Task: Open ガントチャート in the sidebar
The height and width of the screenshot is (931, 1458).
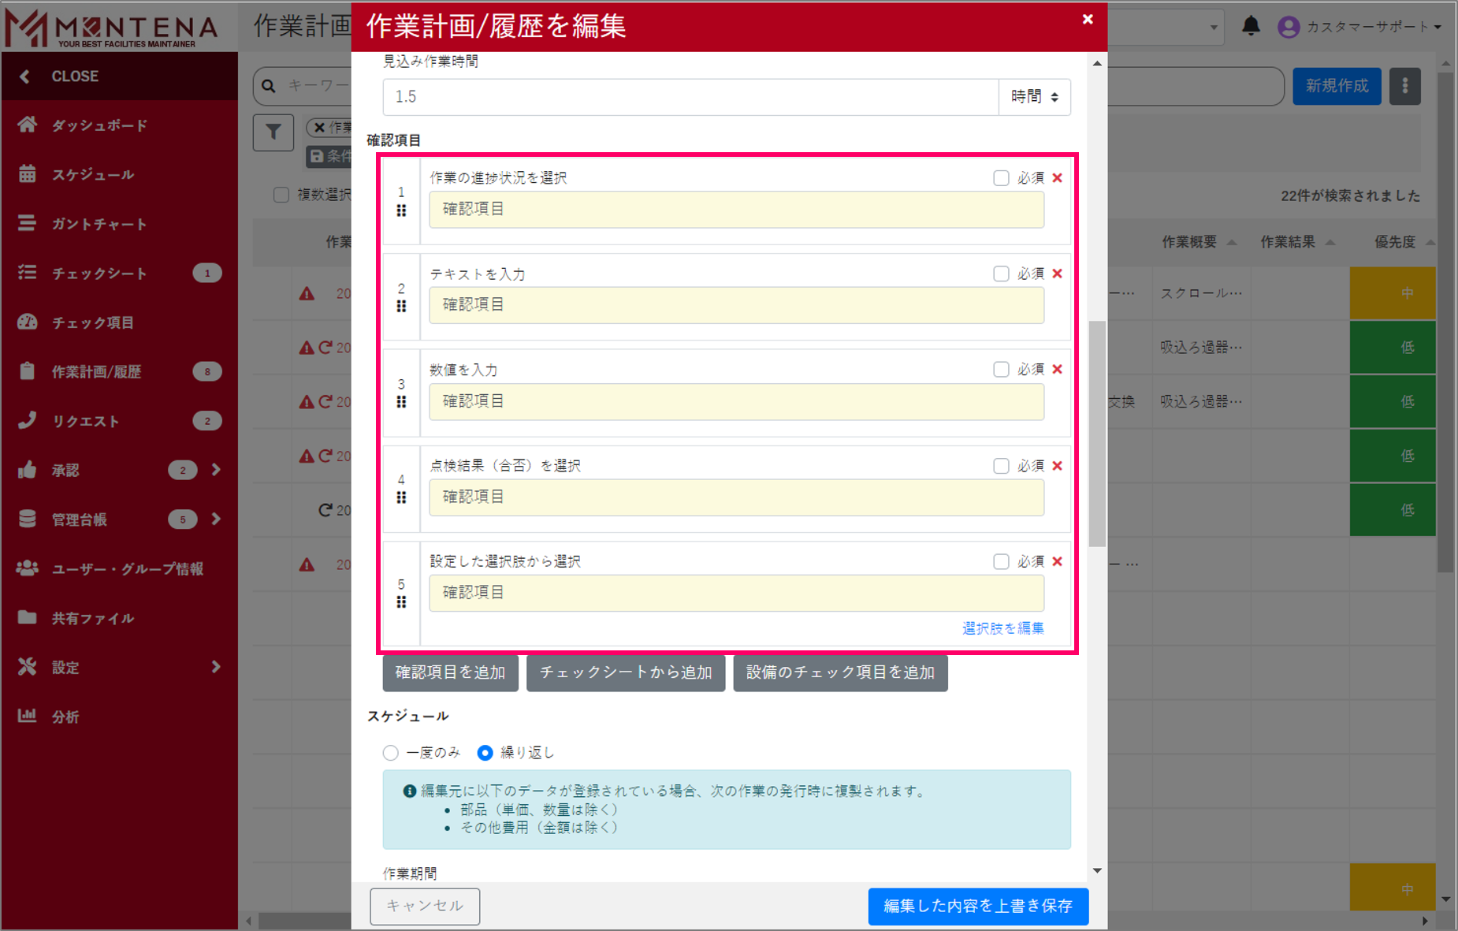Action: (x=99, y=225)
